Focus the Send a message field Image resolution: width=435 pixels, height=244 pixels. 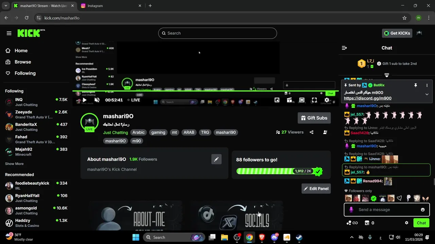coord(387,210)
